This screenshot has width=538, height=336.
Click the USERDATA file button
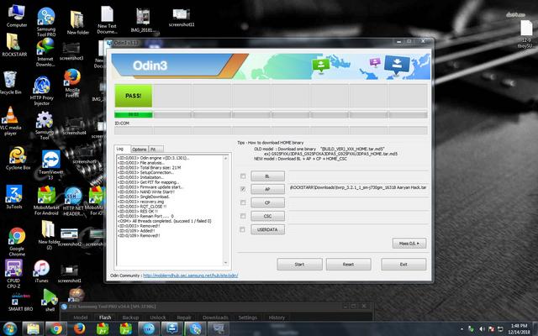pos(267,229)
